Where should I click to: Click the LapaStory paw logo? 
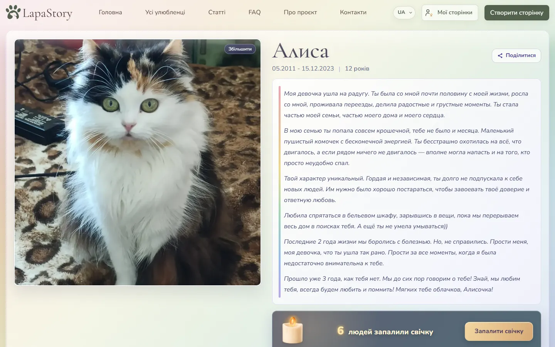coord(13,12)
